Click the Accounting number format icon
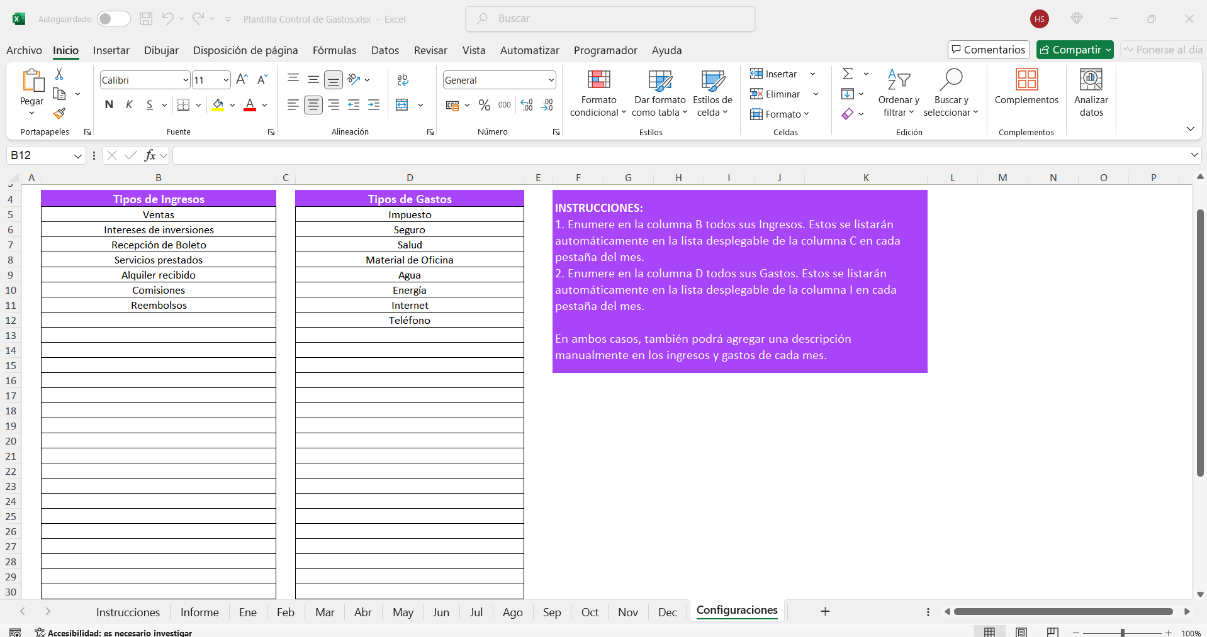 click(452, 105)
